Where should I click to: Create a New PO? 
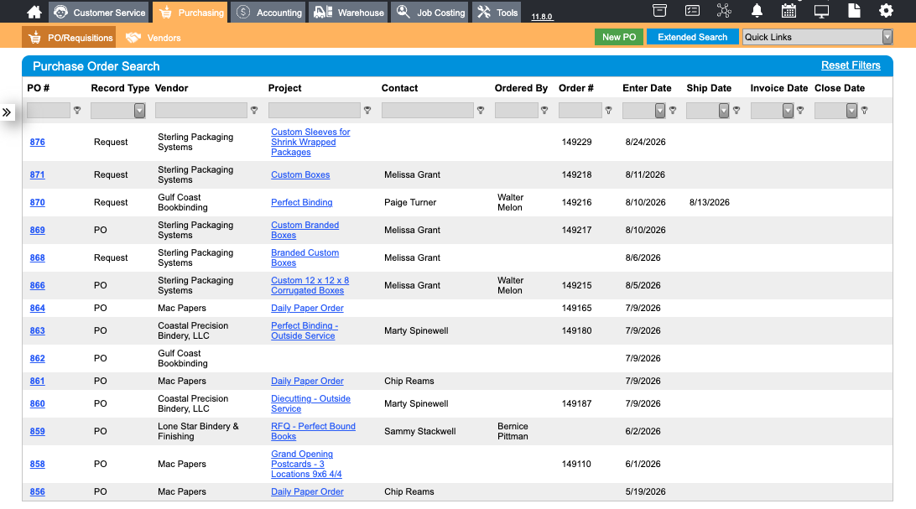coord(619,37)
